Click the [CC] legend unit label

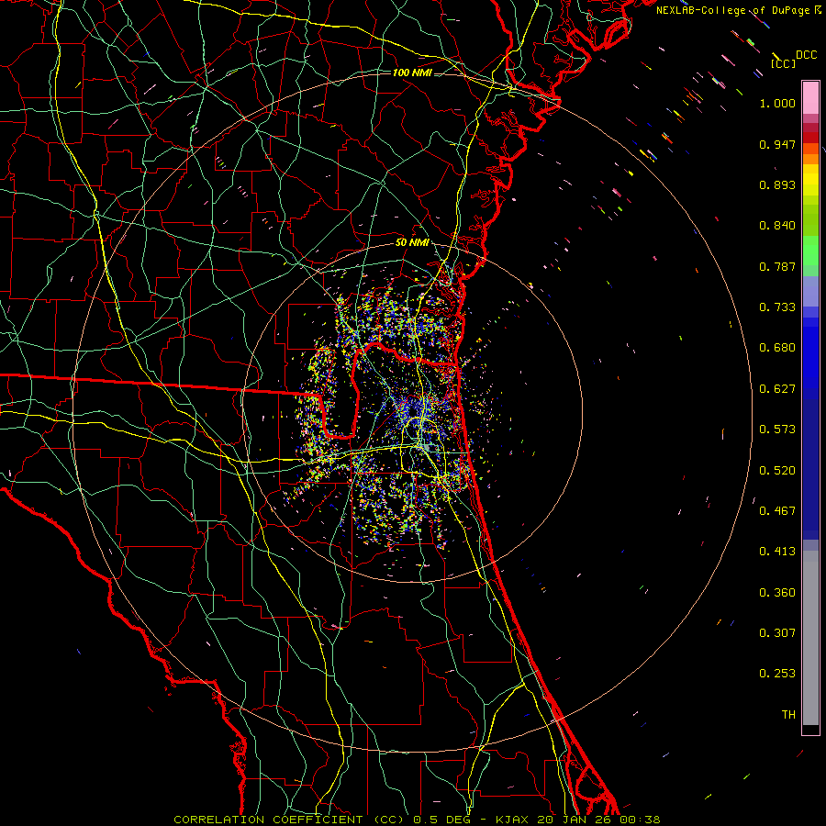783,63
